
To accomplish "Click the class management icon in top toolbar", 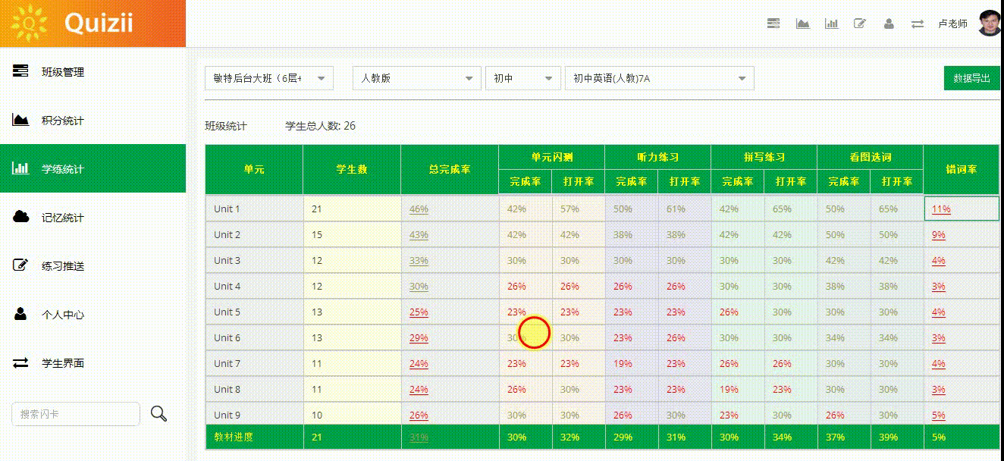I will click(773, 24).
